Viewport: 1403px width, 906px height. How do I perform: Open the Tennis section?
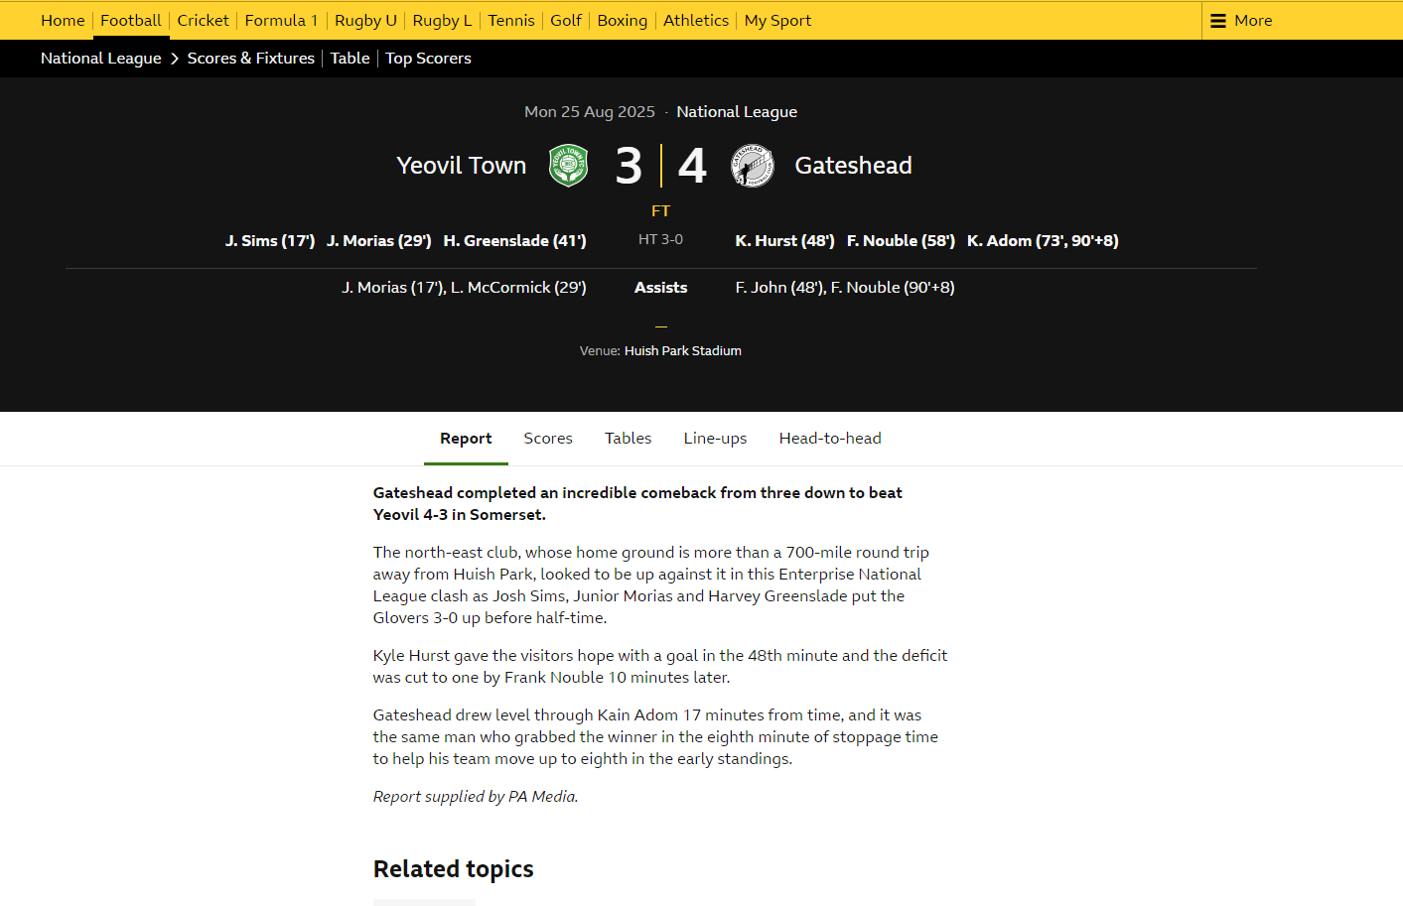(x=511, y=20)
